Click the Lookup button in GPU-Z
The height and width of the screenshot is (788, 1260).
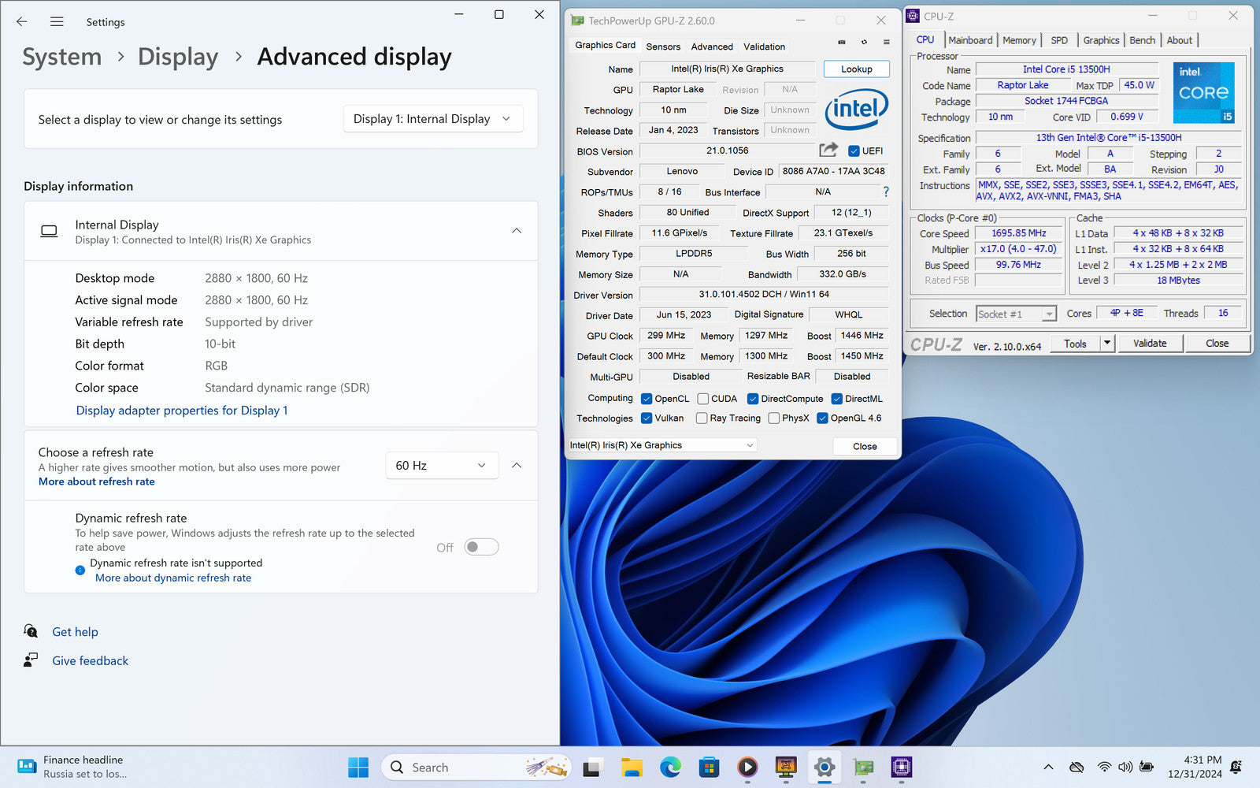coord(857,69)
